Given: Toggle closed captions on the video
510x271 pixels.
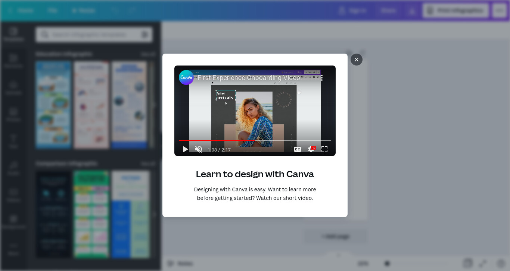Looking at the screenshot, I should [298, 149].
